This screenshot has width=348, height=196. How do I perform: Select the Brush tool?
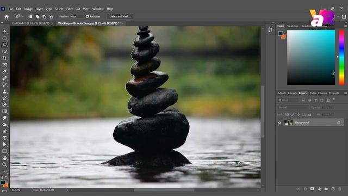pyautogui.click(x=4, y=85)
